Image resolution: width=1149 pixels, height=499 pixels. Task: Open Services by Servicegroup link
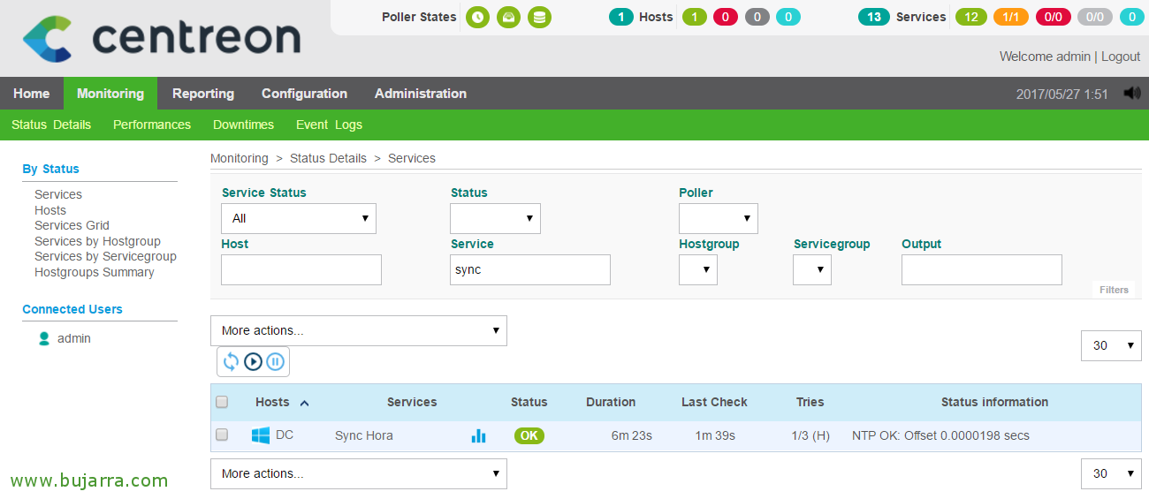(x=105, y=256)
